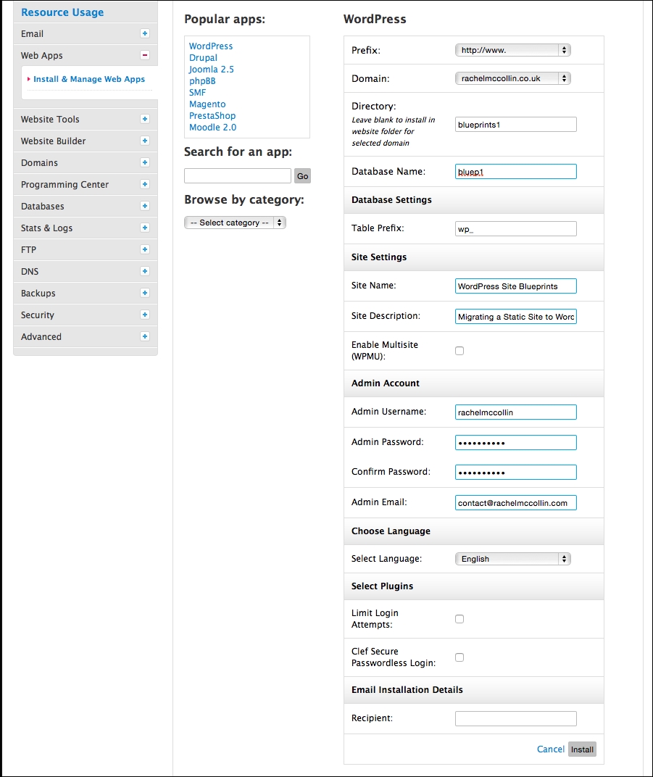Viewport: 653px width, 777px height.
Task: Pick Magento in the popular apps list
Action: [x=207, y=104]
